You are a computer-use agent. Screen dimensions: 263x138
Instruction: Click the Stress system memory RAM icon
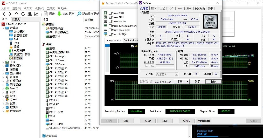pyautogui.click(x=105, y=26)
